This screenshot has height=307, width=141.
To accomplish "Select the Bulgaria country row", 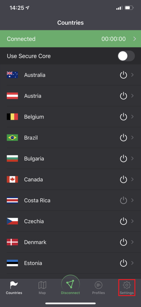I will click(70, 158).
